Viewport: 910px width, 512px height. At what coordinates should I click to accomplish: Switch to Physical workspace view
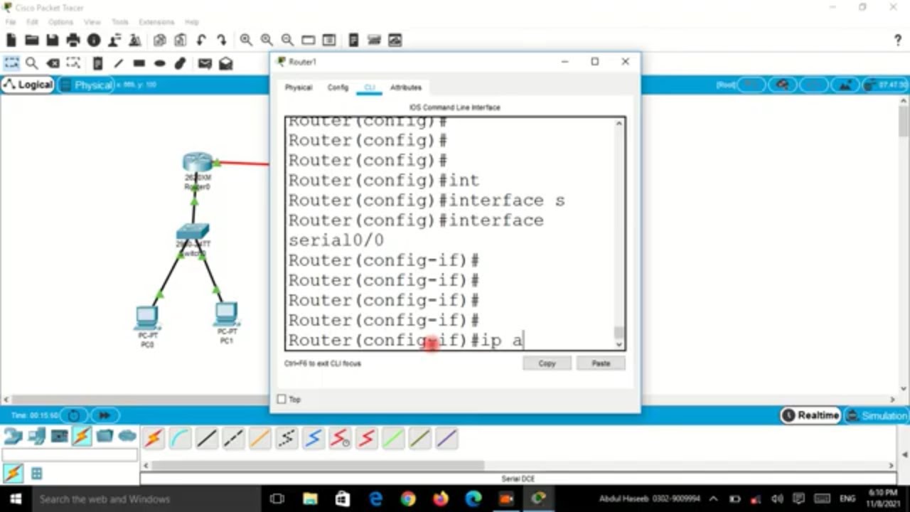(86, 85)
